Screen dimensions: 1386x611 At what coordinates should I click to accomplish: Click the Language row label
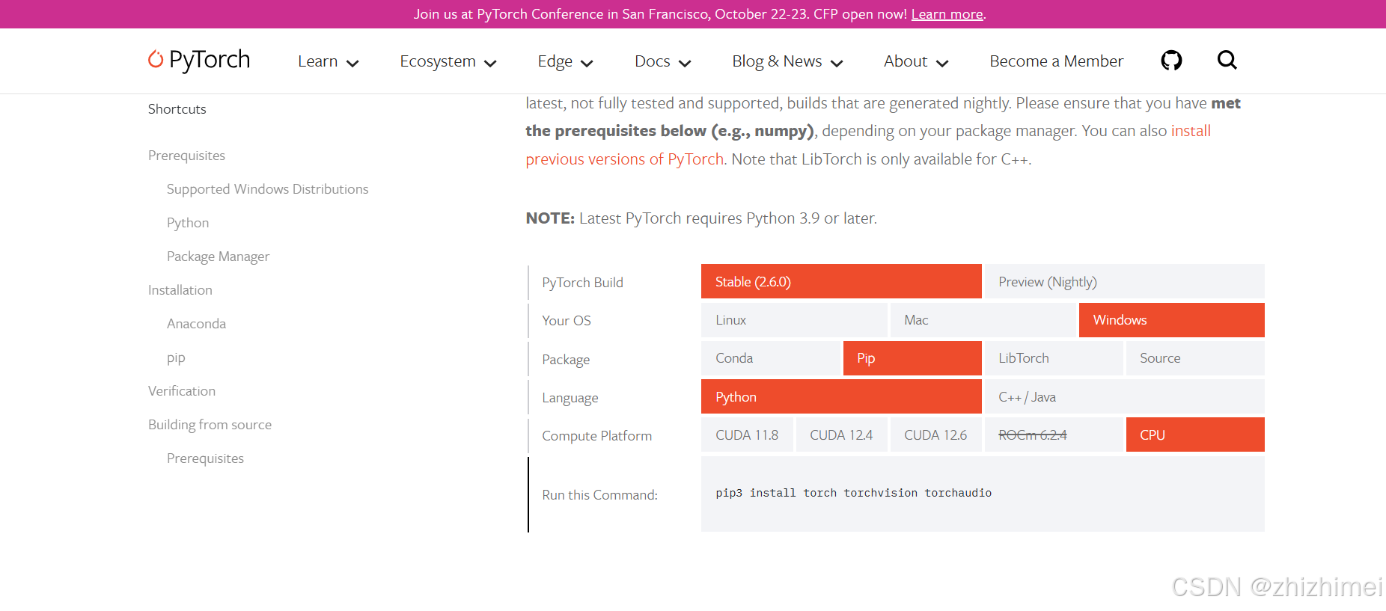570,398
